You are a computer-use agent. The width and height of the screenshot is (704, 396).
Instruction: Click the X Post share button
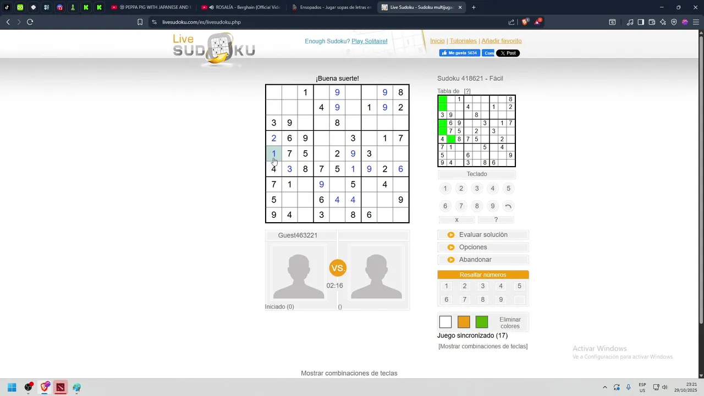click(508, 53)
